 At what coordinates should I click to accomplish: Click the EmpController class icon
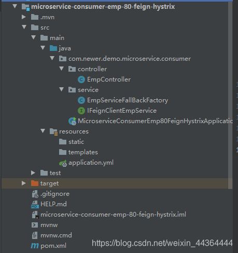(x=81, y=79)
